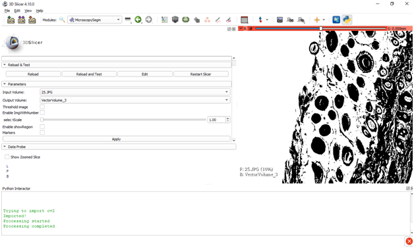Go to previous module with green arrow
This screenshot has width=414, height=248.
[x=138, y=20]
